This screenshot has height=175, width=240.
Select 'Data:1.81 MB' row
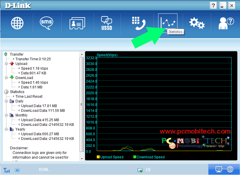pos(32,87)
